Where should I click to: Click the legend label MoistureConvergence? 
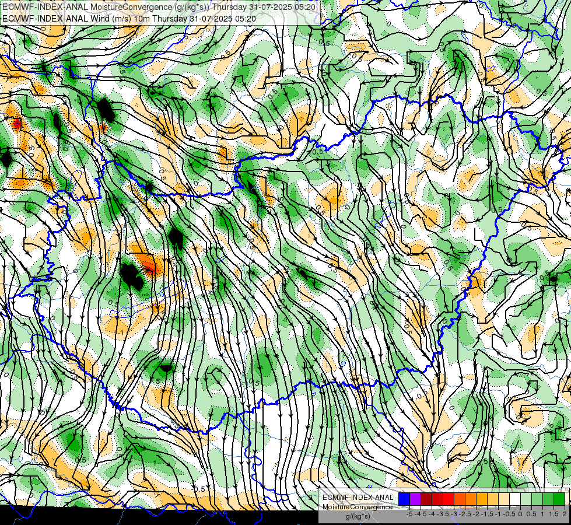[x=358, y=507]
